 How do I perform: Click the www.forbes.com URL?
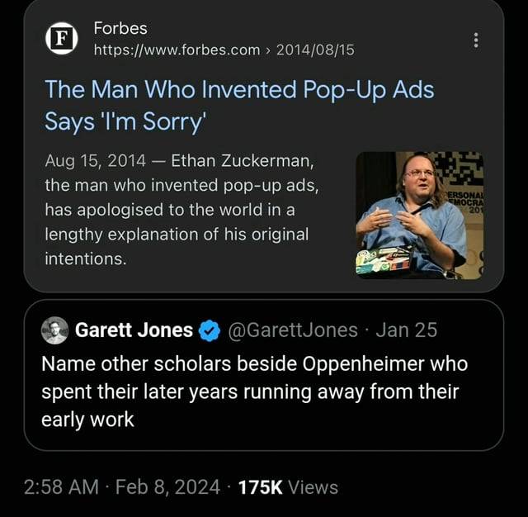point(177,50)
